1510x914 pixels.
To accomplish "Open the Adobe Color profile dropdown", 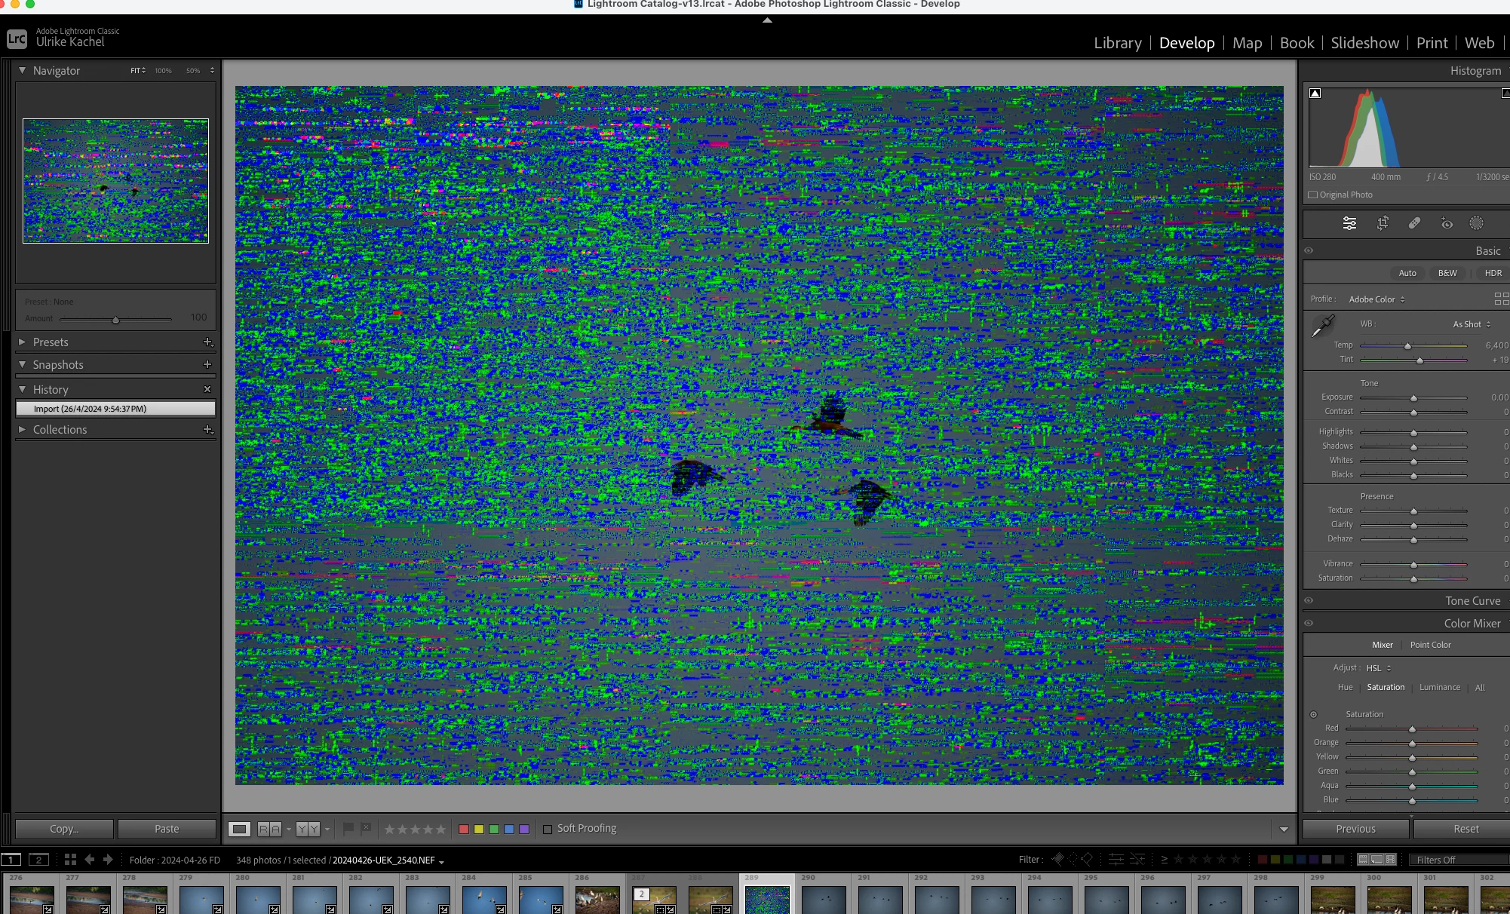I will click(x=1376, y=299).
